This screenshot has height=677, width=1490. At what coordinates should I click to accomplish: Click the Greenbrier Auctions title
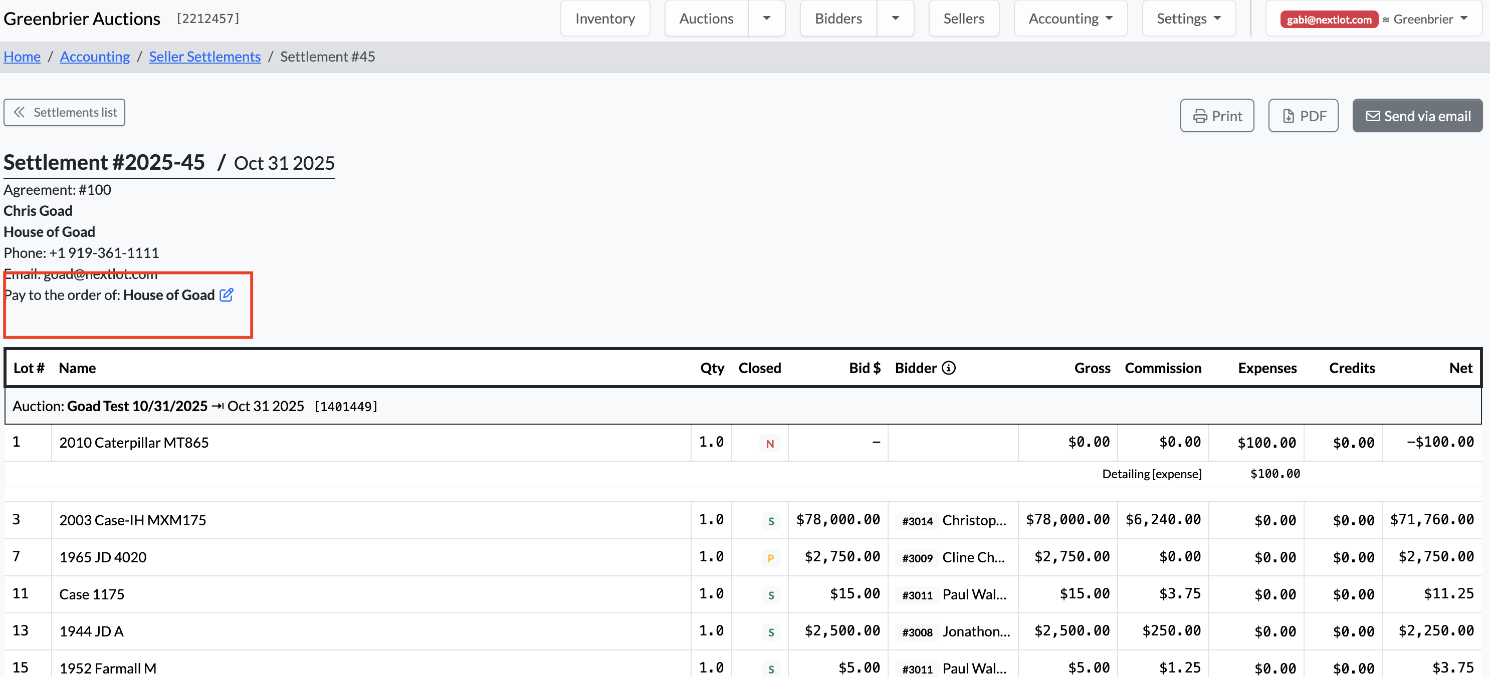click(x=82, y=19)
